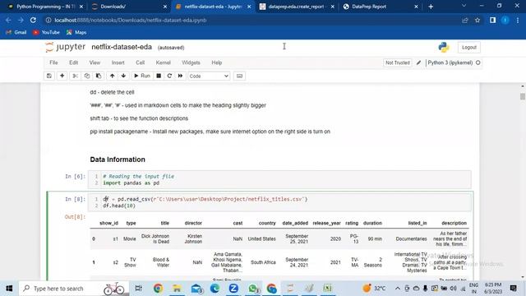Click the import pandas code cell
This screenshot has height=296, width=526.
pos(279,179)
